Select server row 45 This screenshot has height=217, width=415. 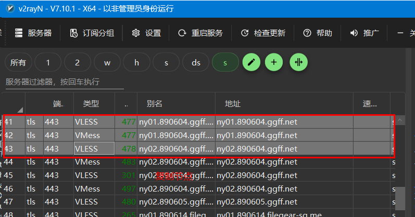(x=198, y=175)
